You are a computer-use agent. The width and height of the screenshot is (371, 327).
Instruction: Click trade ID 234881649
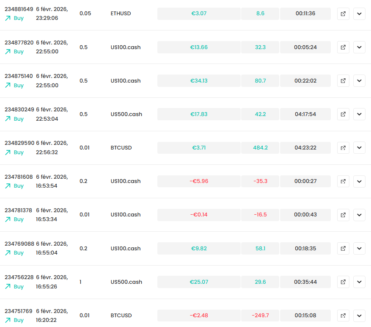pos(19,9)
